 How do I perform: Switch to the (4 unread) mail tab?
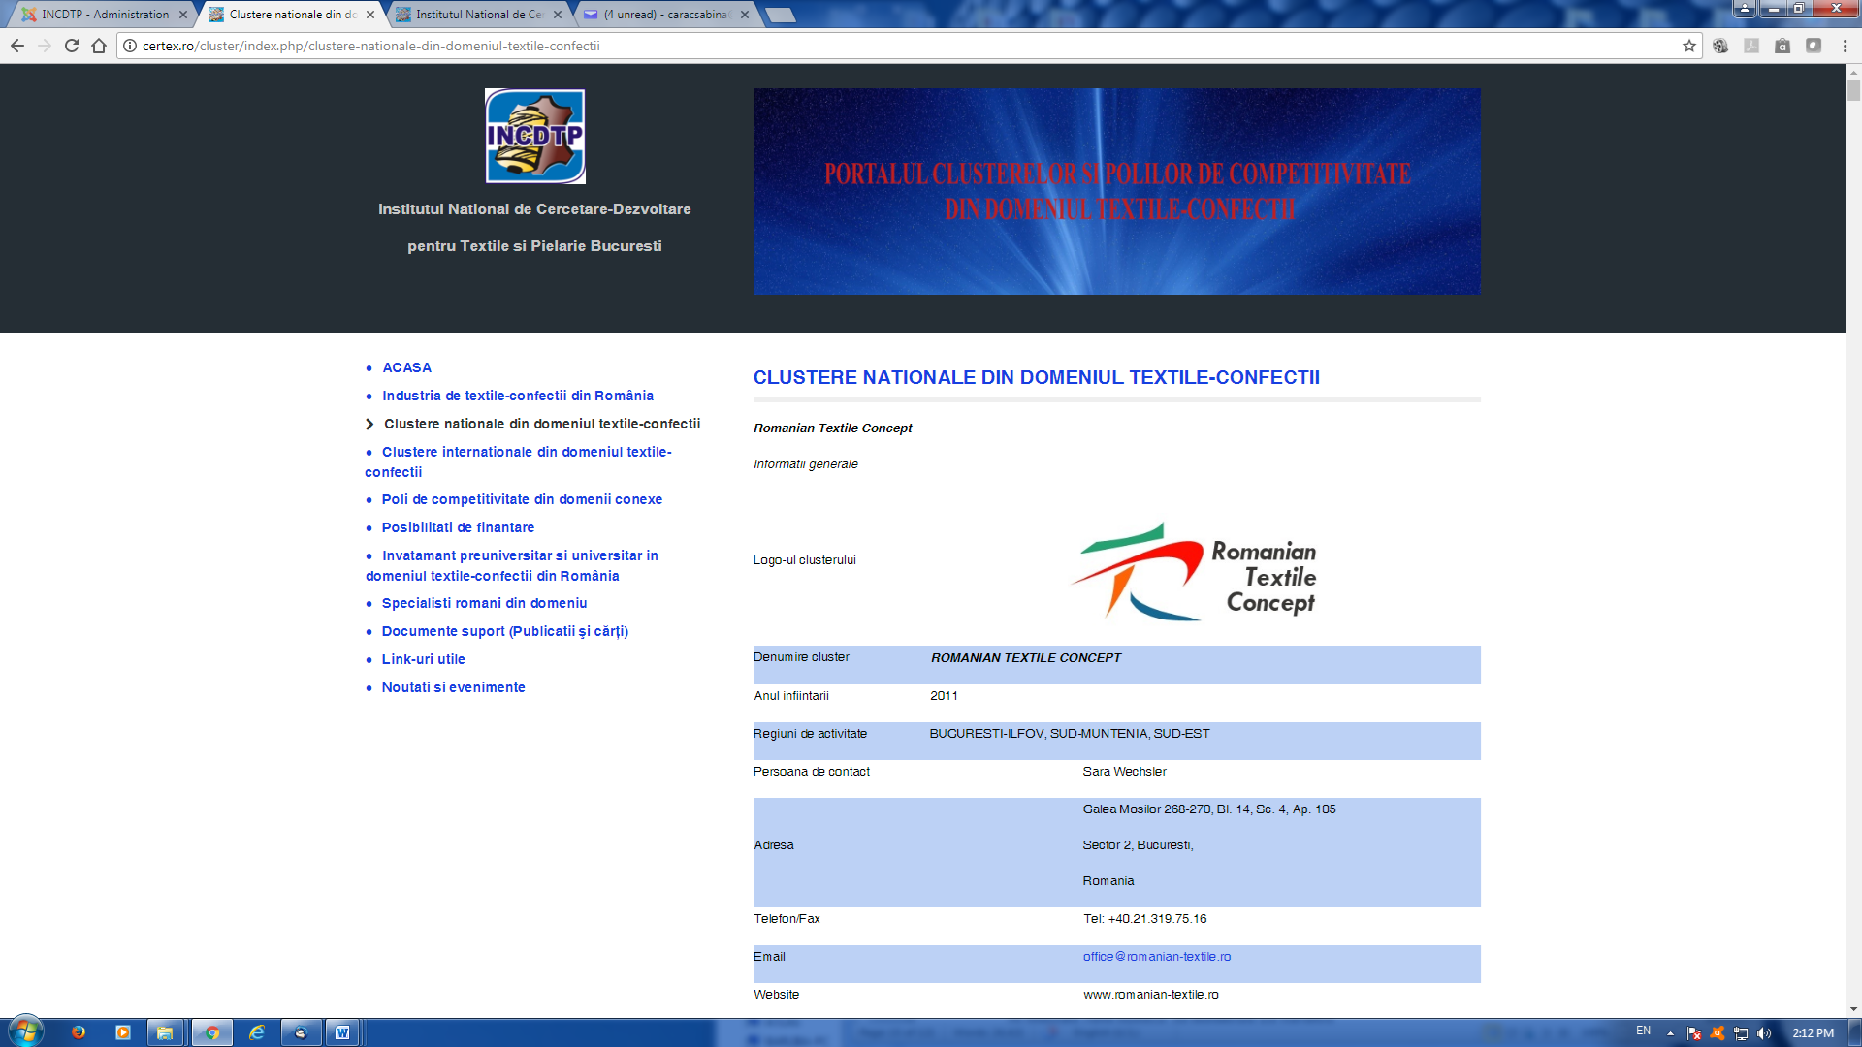(665, 15)
